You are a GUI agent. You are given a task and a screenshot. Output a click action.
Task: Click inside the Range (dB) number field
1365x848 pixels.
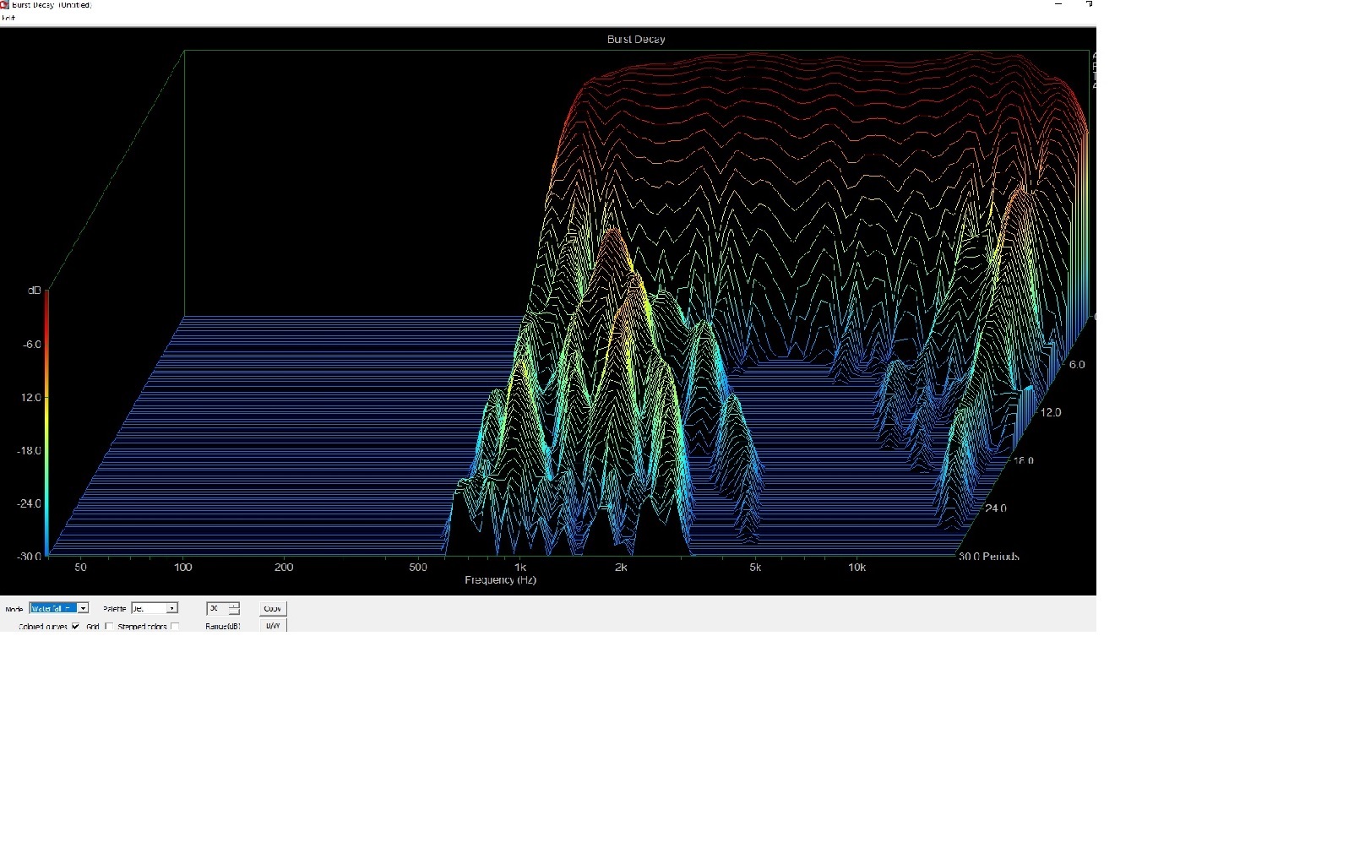pos(217,608)
